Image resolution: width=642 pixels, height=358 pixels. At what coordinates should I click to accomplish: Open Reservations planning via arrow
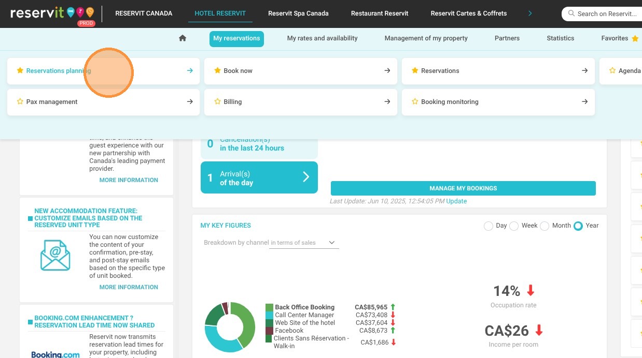190,71
